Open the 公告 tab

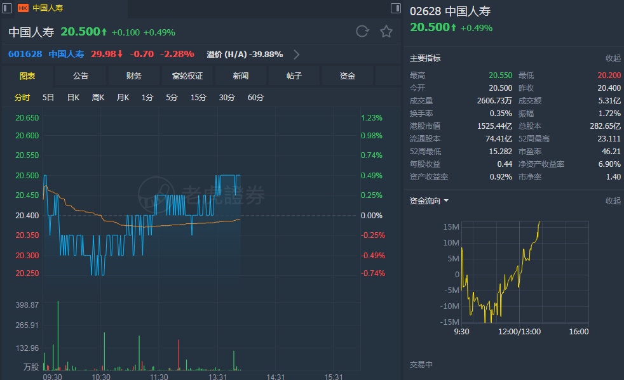[81, 76]
